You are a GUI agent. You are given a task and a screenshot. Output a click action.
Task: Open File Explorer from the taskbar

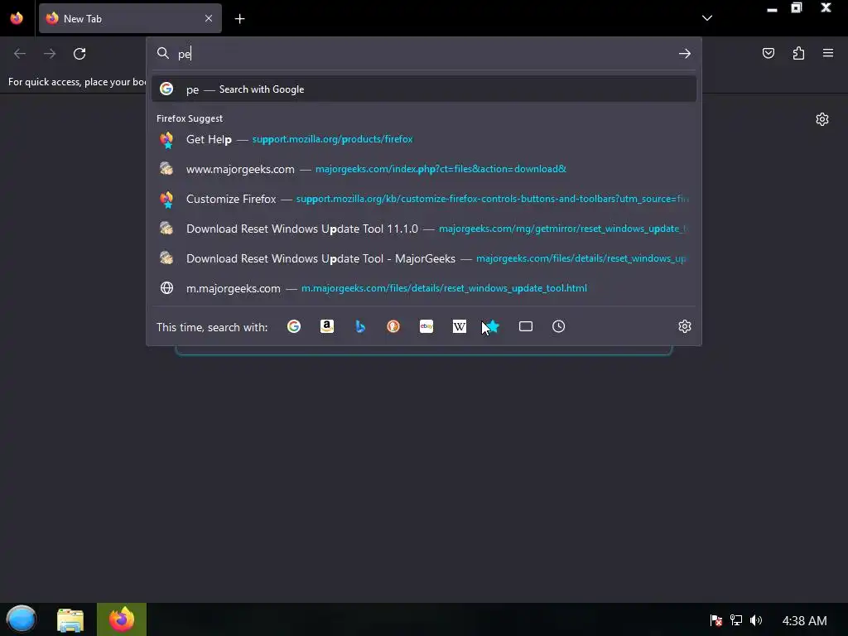pyautogui.click(x=70, y=619)
